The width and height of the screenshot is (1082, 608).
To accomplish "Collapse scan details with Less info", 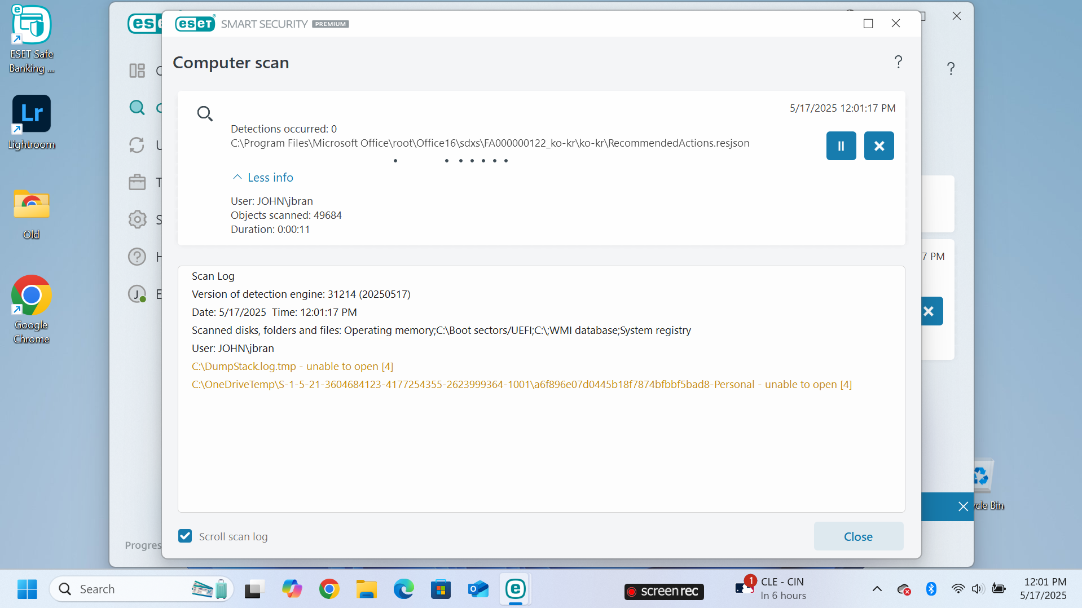I will 263,178.
